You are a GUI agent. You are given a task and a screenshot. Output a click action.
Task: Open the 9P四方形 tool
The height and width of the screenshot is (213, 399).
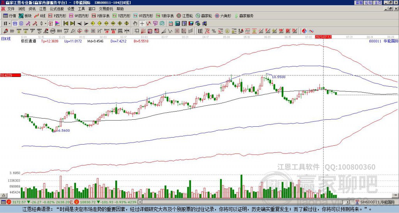[x=79, y=16]
